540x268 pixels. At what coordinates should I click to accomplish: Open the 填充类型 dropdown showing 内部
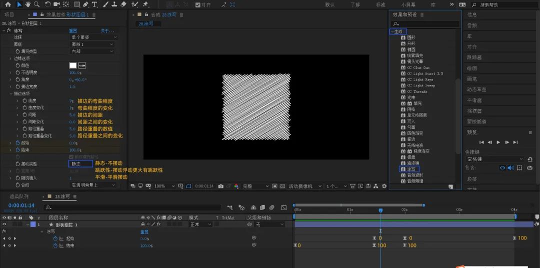(x=92, y=51)
